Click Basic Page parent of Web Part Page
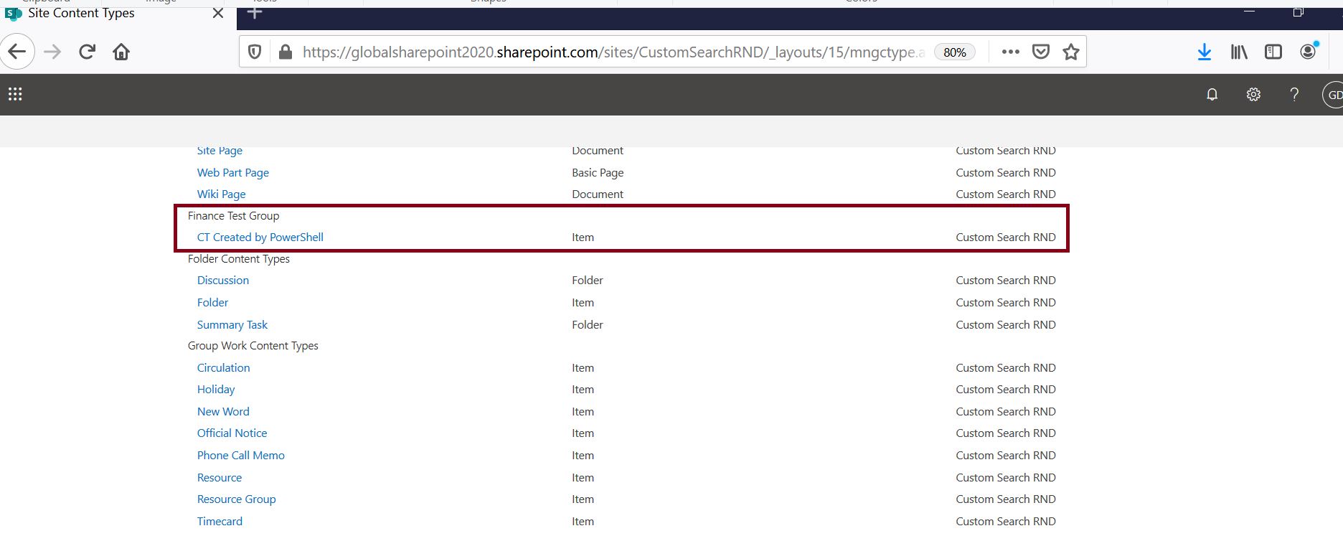 pyautogui.click(x=598, y=172)
